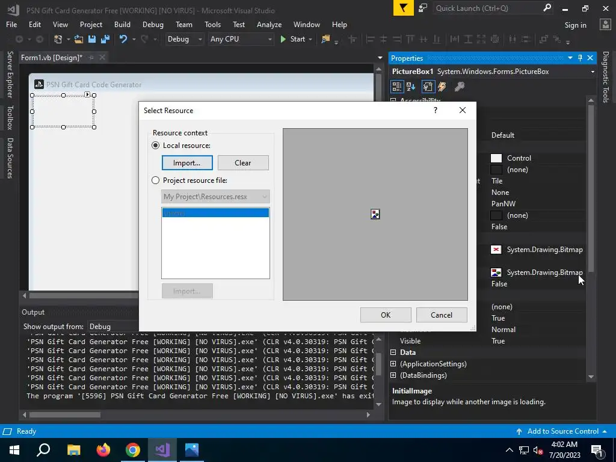Image resolution: width=616 pixels, height=462 pixels.
Task: Click the help question mark in Select Resource
Action: (436, 111)
